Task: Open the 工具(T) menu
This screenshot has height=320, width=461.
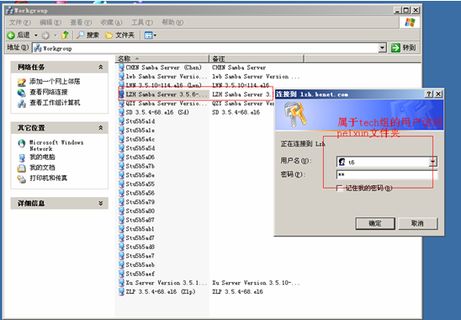Action: (142, 23)
